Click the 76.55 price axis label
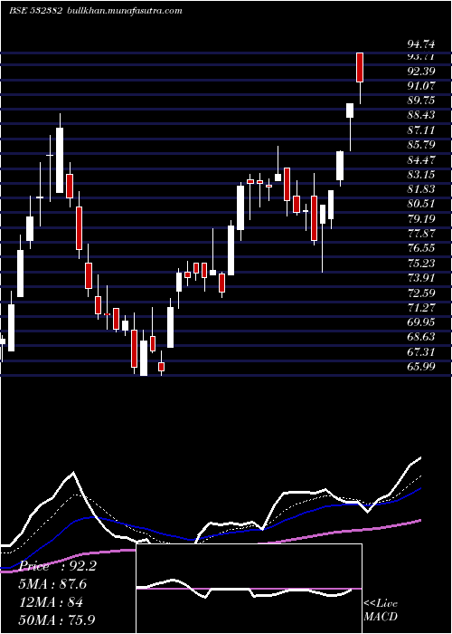The image size is (452, 634). point(421,248)
